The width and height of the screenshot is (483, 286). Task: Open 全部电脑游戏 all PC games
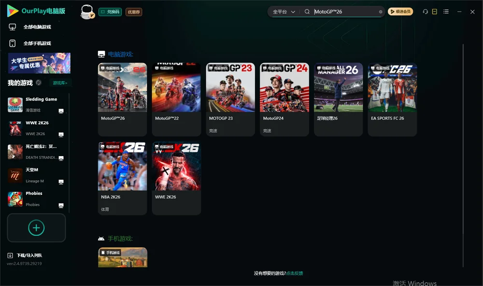(37, 27)
